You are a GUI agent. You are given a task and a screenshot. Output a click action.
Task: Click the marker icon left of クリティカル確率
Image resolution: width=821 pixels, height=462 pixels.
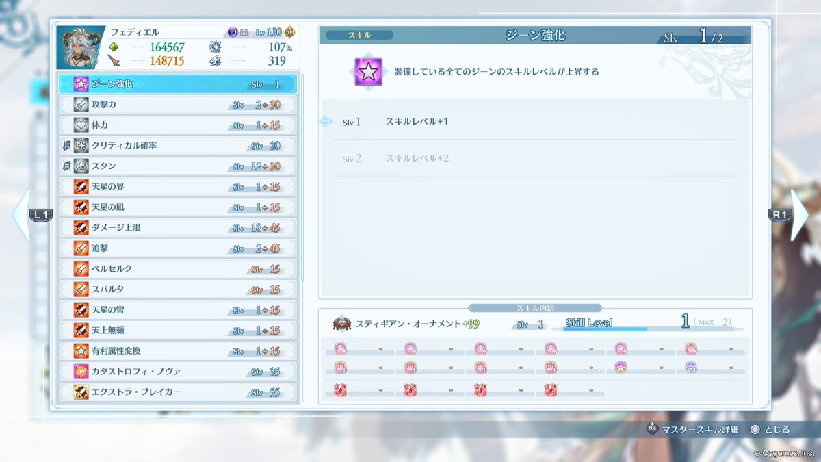[x=66, y=146]
